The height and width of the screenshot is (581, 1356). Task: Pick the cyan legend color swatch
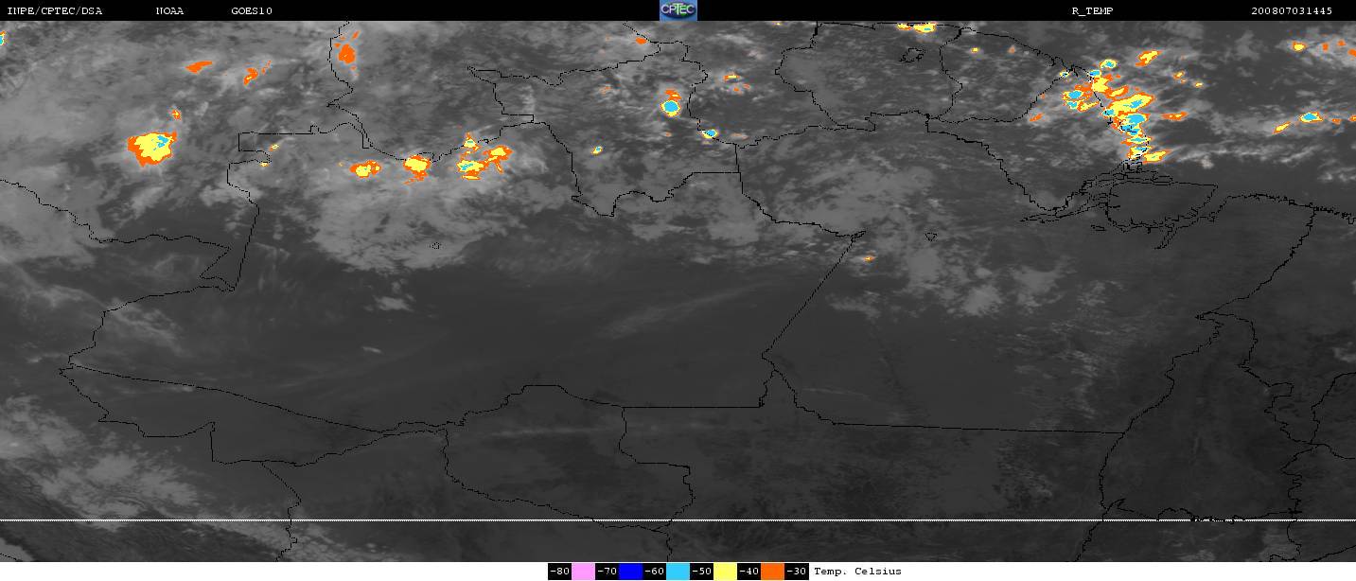678,572
